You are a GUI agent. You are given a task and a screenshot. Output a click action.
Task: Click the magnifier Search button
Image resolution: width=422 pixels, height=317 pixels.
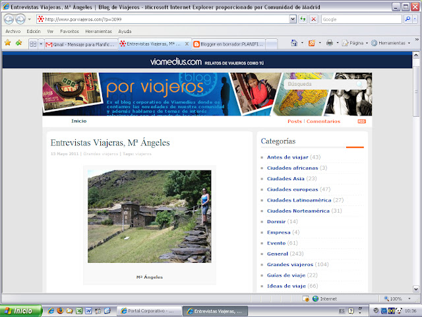(407, 19)
